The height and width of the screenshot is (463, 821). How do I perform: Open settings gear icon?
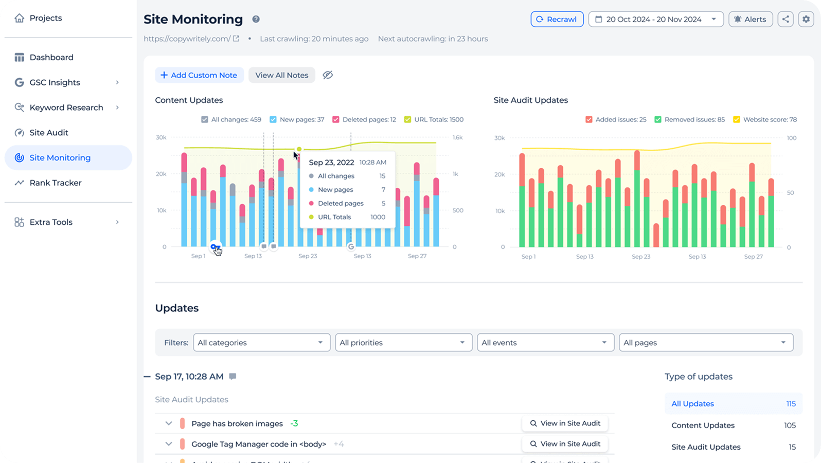806,19
